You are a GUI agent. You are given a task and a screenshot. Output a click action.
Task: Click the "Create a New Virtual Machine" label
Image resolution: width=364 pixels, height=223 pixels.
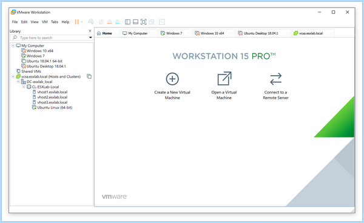tap(172, 95)
